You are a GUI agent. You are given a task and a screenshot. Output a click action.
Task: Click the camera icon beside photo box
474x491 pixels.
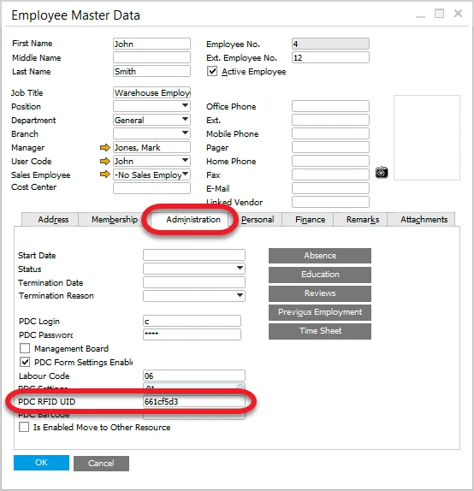click(382, 172)
